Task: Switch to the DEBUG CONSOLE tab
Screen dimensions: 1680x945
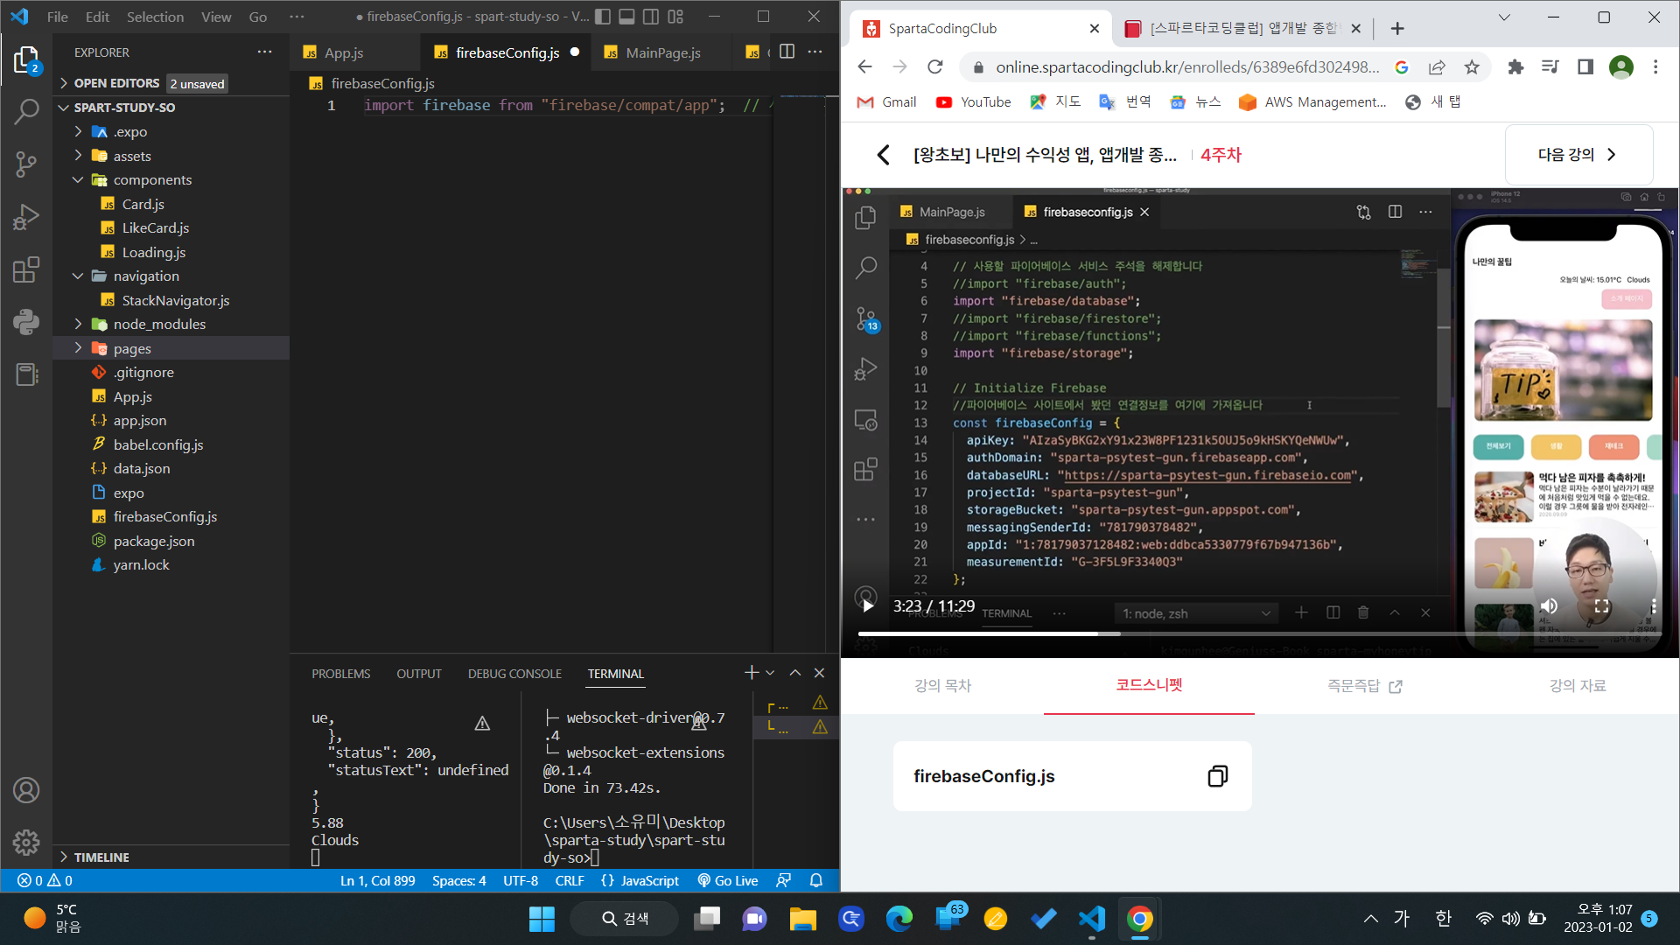Action: tap(514, 673)
